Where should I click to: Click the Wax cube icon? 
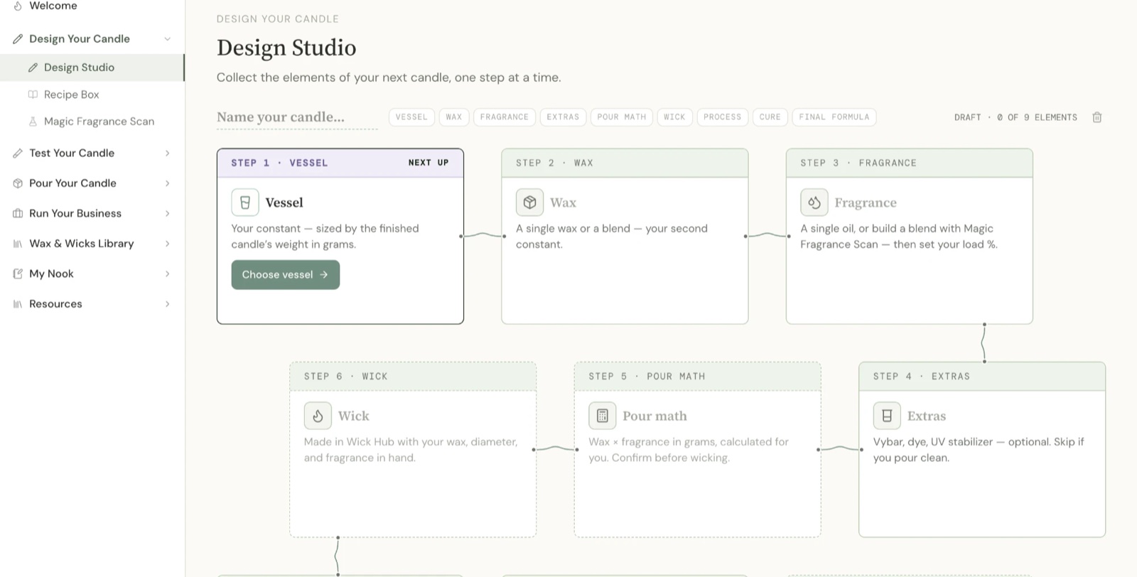(529, 203)
